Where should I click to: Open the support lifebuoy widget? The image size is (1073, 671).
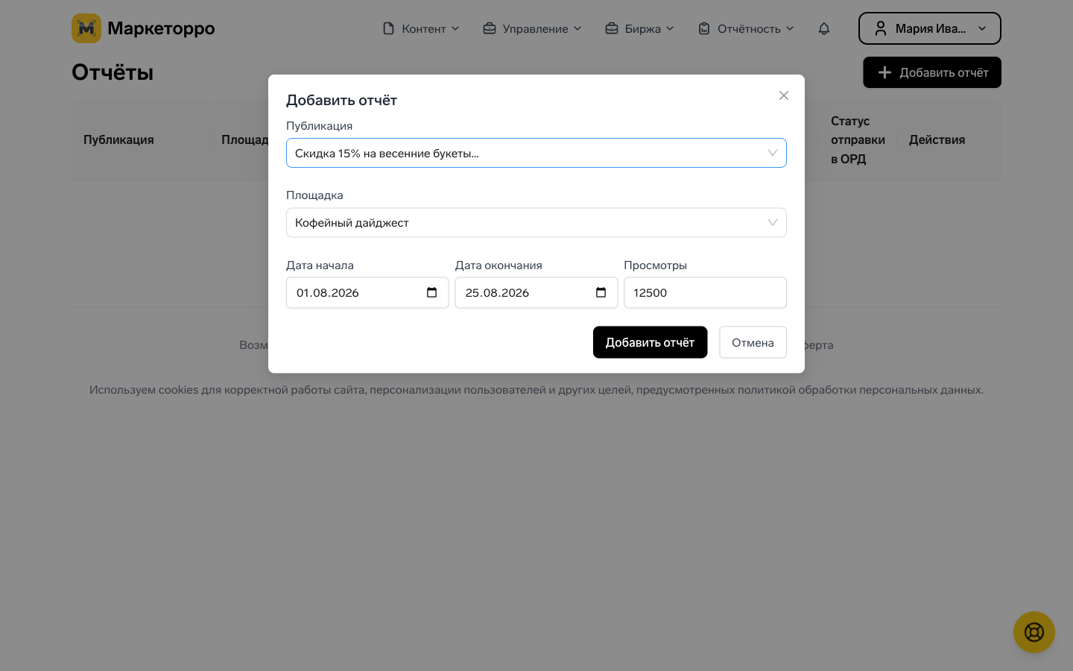pos(1034,632)
